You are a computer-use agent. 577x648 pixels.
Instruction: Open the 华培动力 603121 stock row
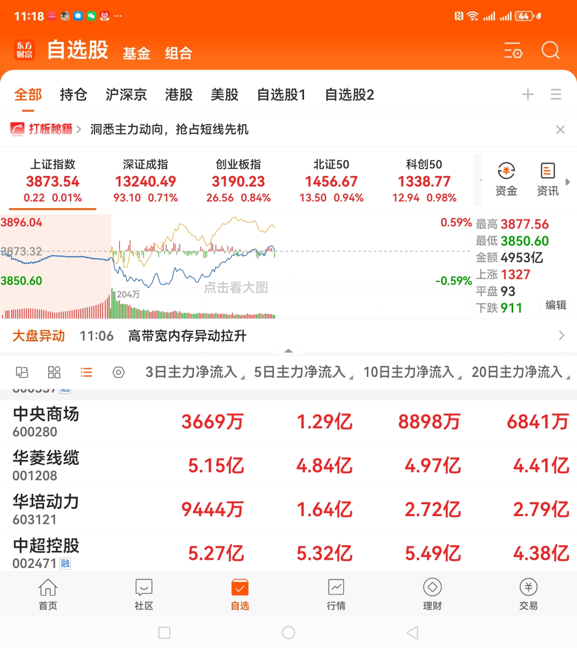point(288,509)
